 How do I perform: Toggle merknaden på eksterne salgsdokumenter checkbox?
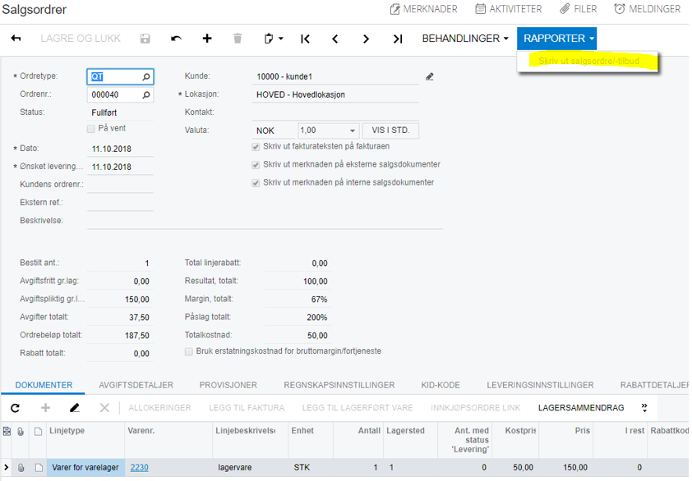(x=256, y=165)
